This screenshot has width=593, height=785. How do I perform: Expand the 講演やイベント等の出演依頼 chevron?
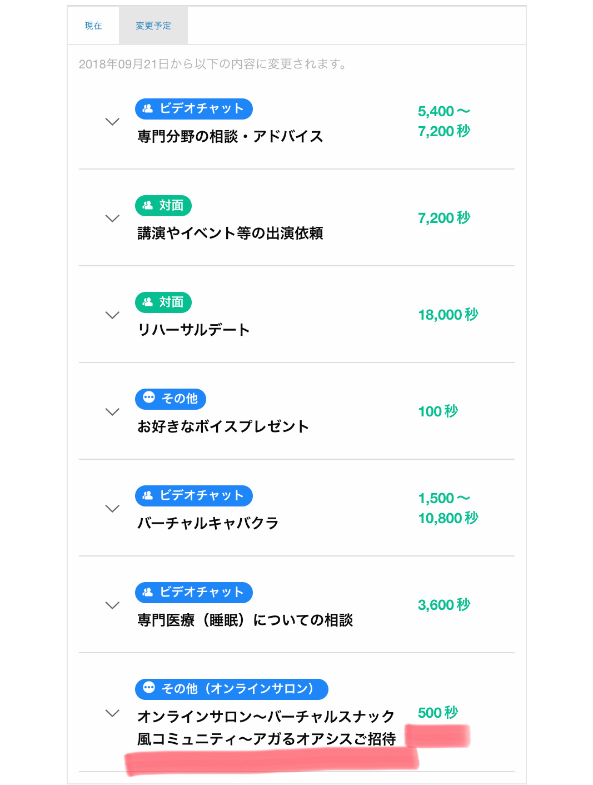tap(112, 218)
